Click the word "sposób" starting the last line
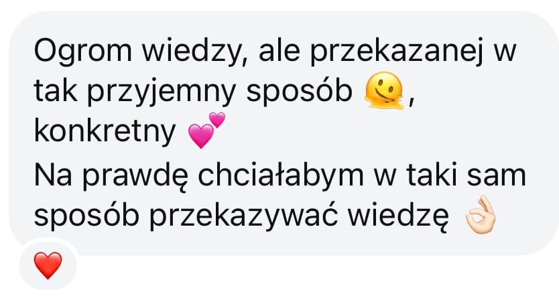559x304 pixels. (86, 216)
